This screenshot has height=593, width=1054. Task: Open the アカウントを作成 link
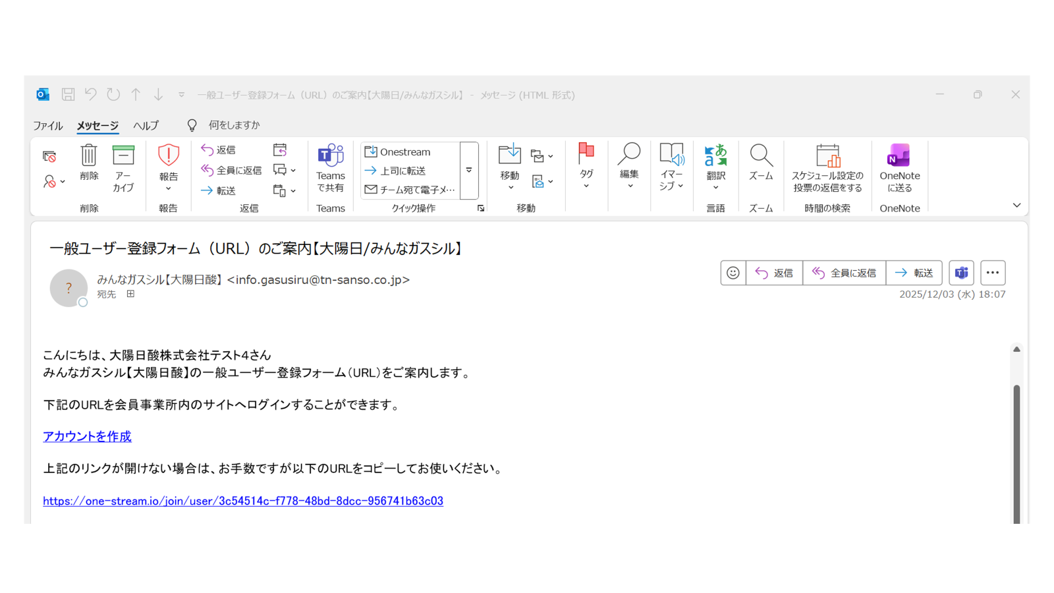pos(86,436)
